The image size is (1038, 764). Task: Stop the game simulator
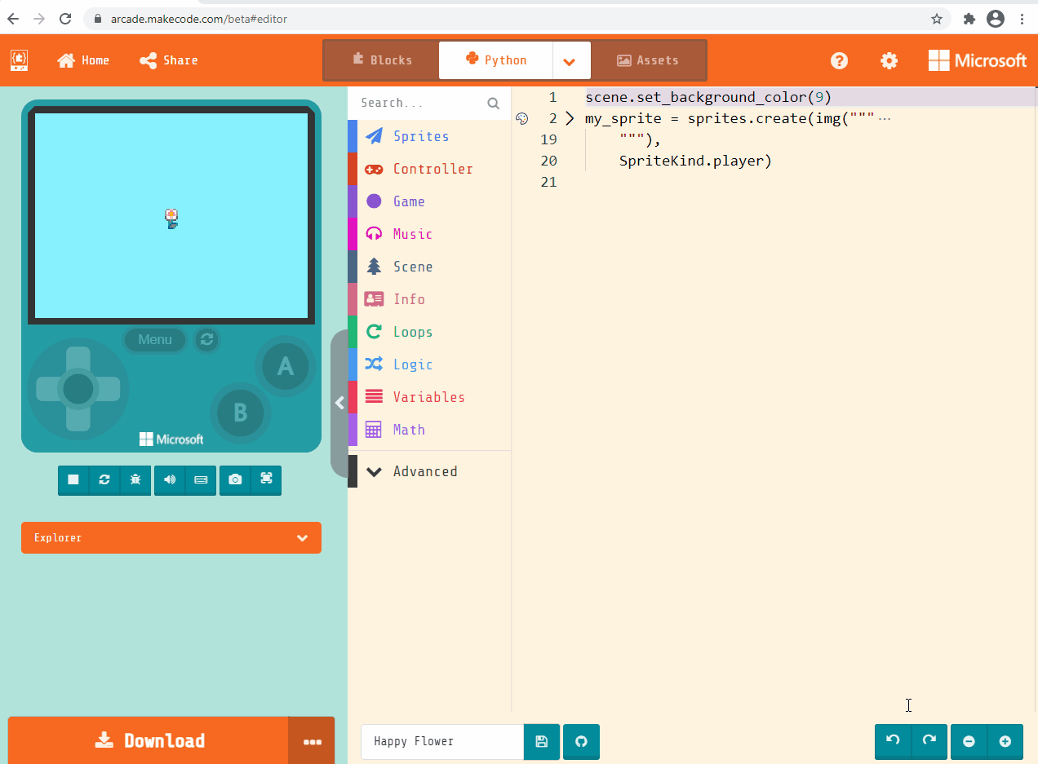coord(73,480)
